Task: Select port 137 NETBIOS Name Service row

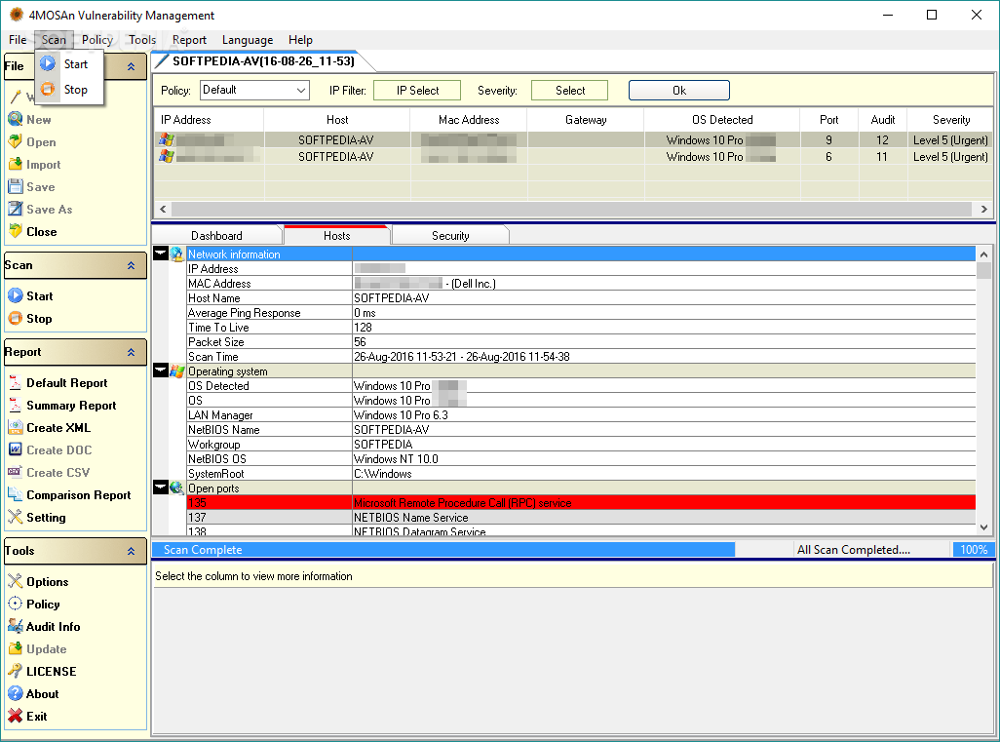Action: [x=581, y=518]
